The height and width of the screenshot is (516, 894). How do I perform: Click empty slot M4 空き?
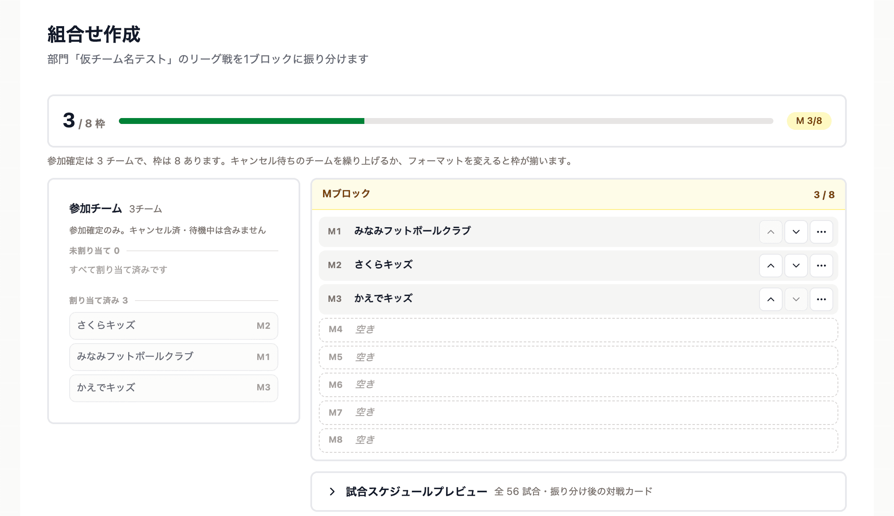click(x=578, y=330)
